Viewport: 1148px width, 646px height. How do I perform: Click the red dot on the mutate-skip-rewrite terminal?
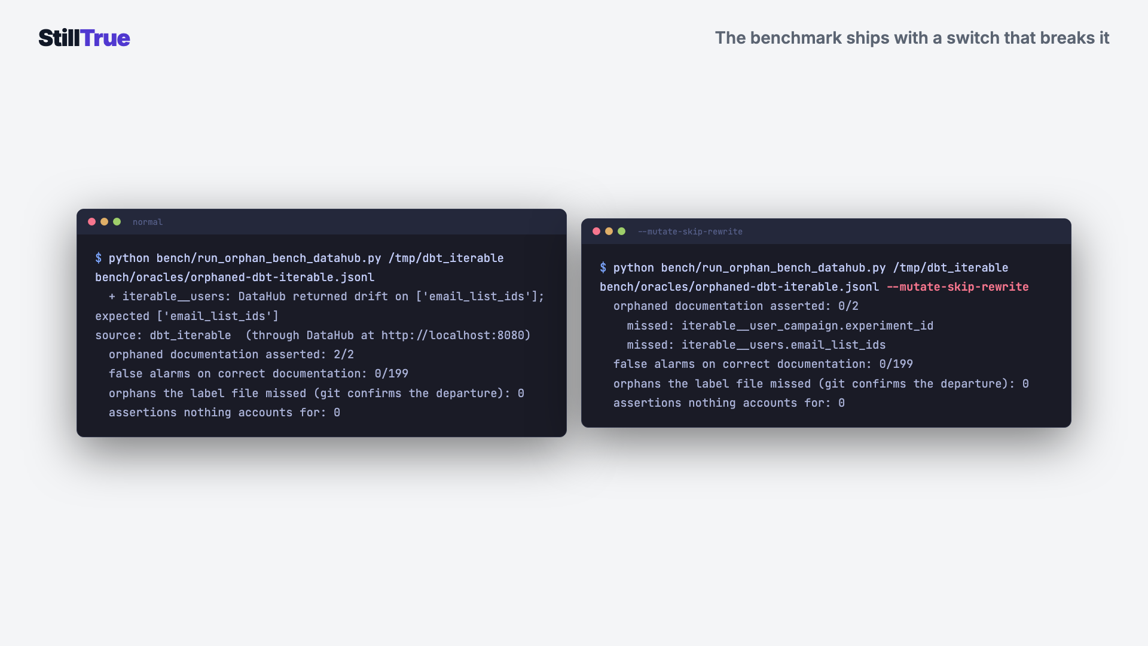click(596, 231)
